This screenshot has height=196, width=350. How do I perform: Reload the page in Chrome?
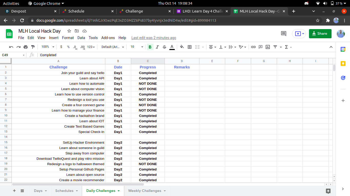(x=22, y=20)
